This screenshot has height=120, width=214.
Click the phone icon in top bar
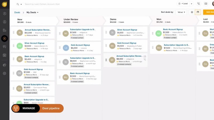(198, 4)
